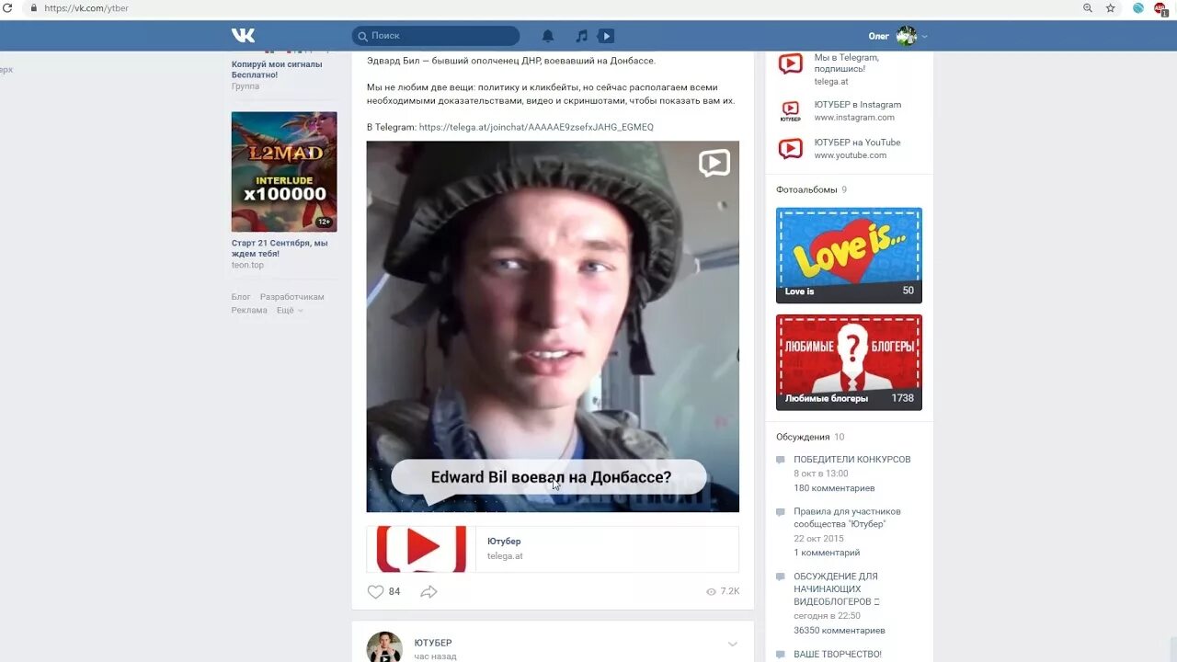Click the YouTube icon beside 'ЮТУБЕР на YouTube'
Image resolution: width=1177 pixels, height=662 pixels.
pos(789,147)
